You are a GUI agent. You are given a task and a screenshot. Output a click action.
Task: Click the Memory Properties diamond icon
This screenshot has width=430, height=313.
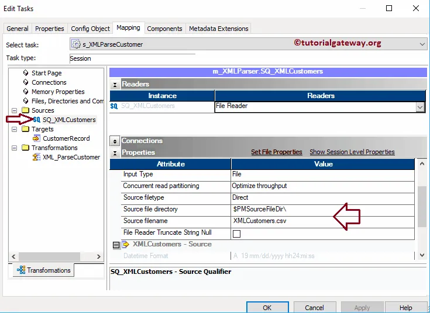coord(26,92)
